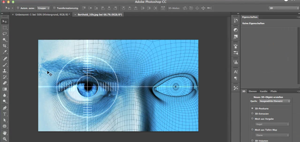Select the Lasso tool

tap(4, 34)
